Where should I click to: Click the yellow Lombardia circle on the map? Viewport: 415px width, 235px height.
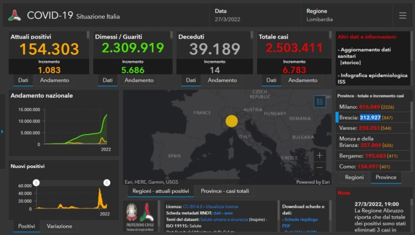point(231,121)
